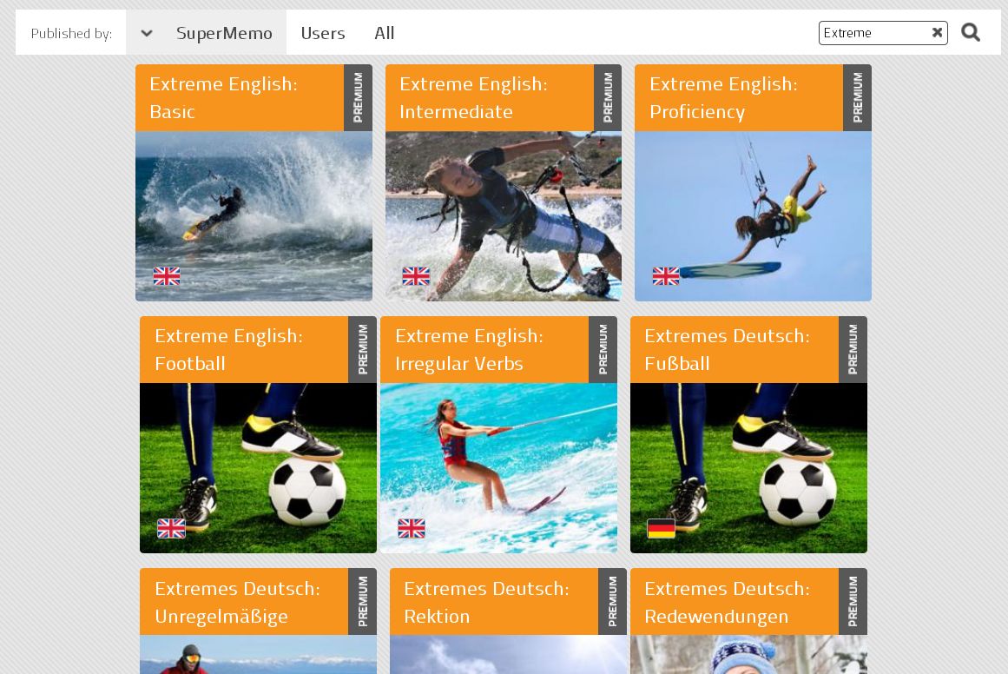The width and height of the screenshot is (1008, 674).
Task: Select the soccer ball thumbnail for English Football
Action: click(x=258, y=468)
